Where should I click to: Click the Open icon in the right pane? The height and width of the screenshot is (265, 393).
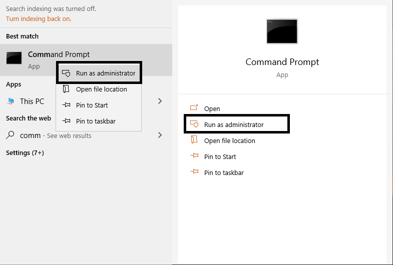(194, 108)
